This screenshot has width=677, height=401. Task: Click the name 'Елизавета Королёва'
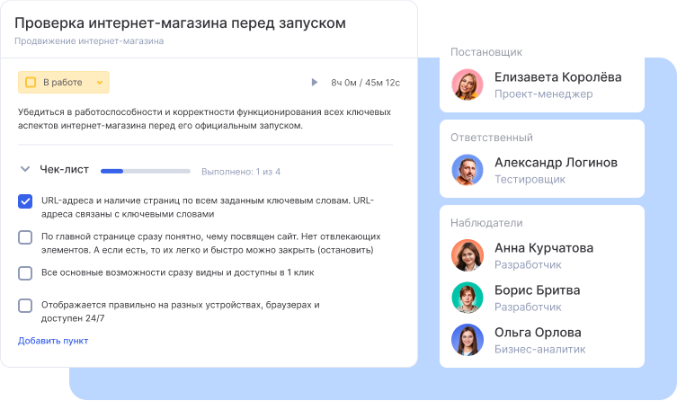click(557, 76)
